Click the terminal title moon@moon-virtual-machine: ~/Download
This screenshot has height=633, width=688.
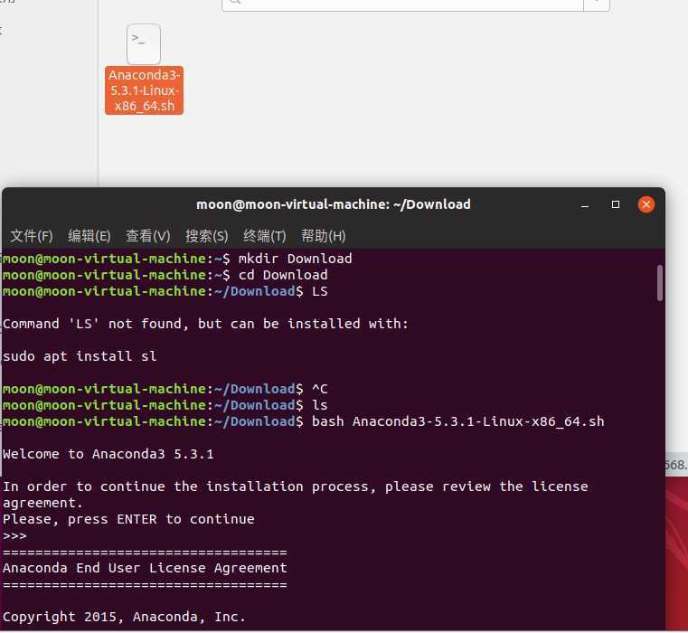point(334,204)
